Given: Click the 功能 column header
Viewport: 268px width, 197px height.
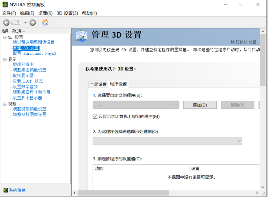Looking at the screenshot, I should [x=141, y=169].
